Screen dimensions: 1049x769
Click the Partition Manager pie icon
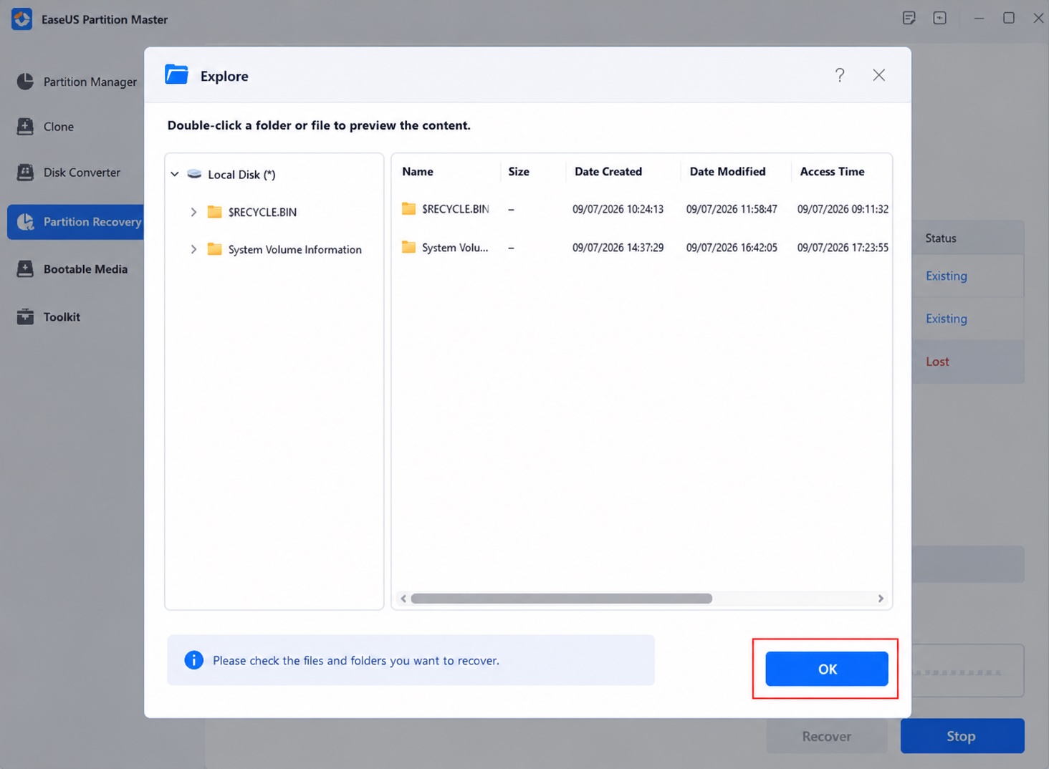[25, 82]
